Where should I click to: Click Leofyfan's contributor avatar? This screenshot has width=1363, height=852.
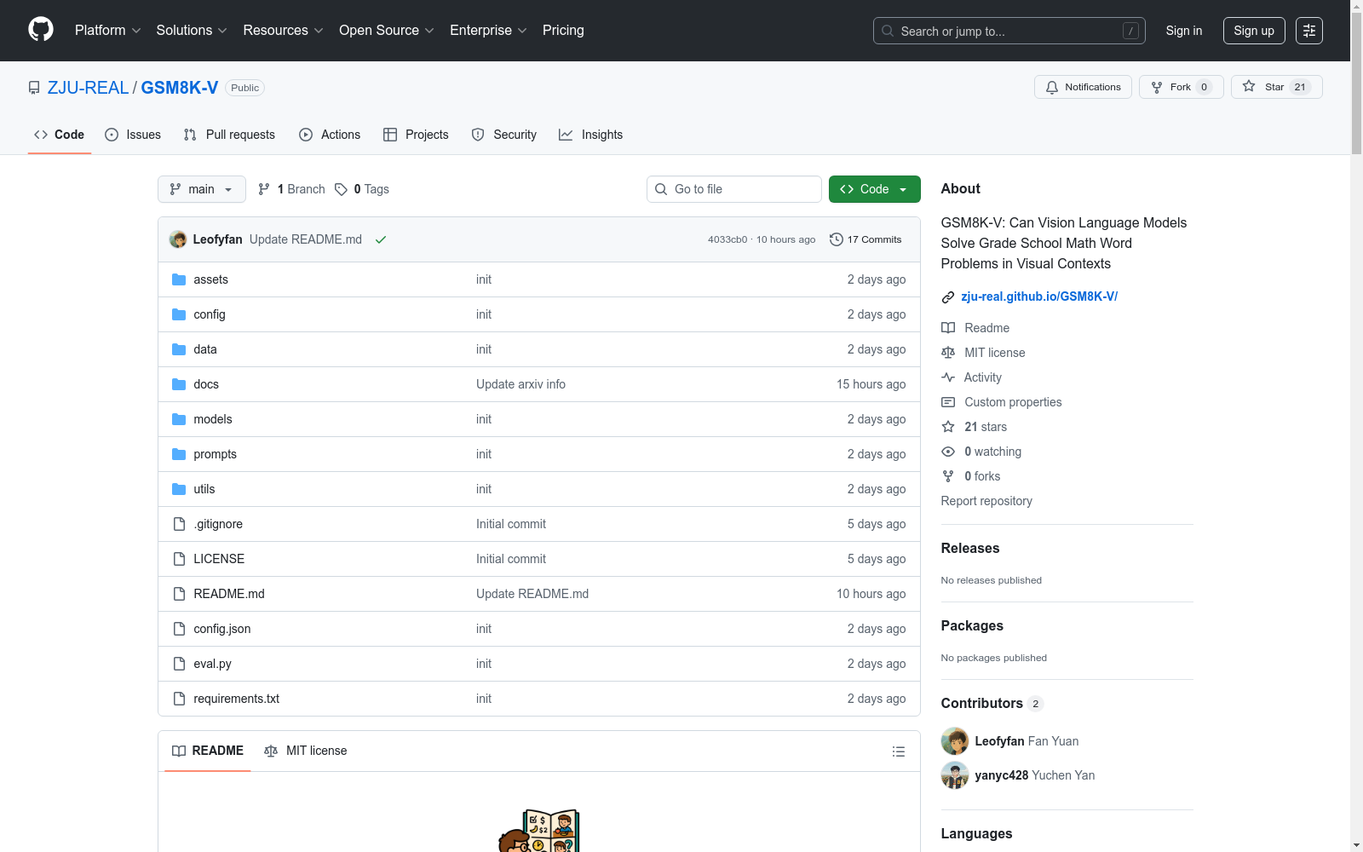pyautogui.click(x=955, y=741)
